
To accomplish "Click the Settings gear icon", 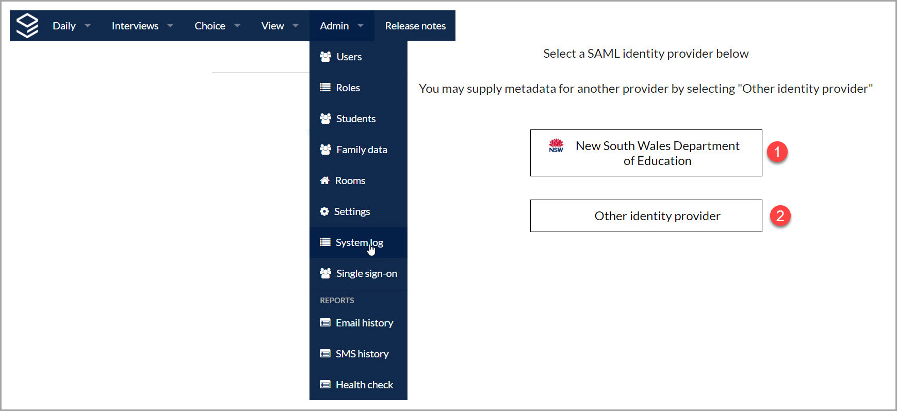I will pos(324,211).
